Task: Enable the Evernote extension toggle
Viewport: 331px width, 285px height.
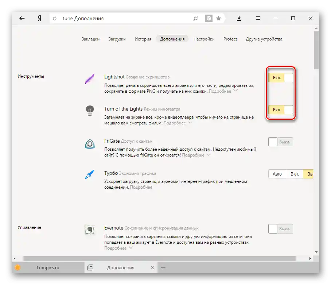Action: point(281,229)
